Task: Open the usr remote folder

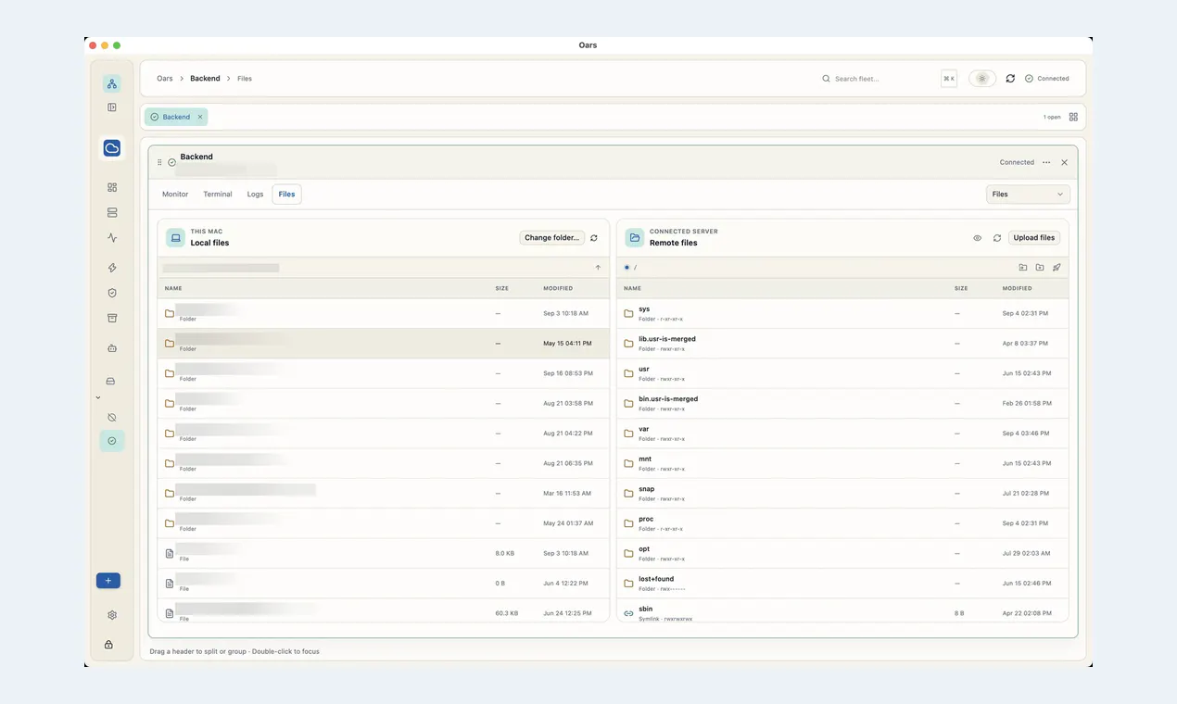Action: (x=842, y=373)
